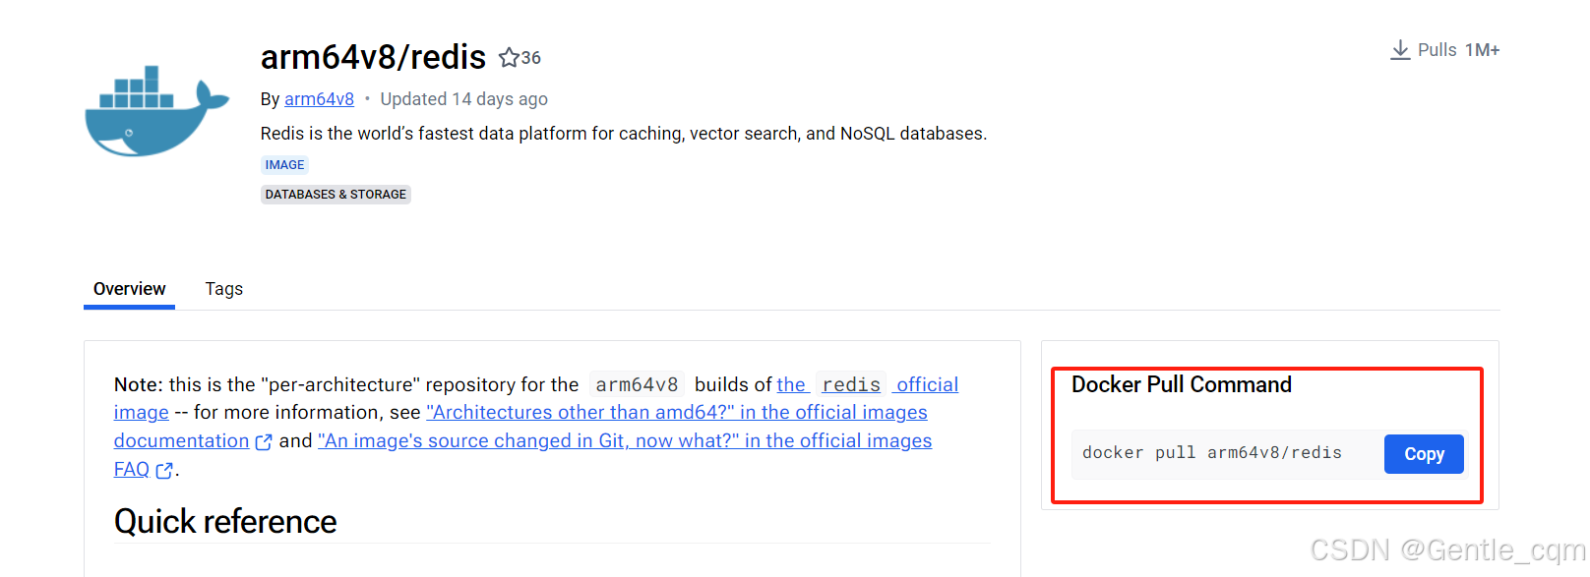Image resolution: width=1590 pixels, height=577 pixels.
Task: Click the Updated 14 days ago text
Action: 463,98
